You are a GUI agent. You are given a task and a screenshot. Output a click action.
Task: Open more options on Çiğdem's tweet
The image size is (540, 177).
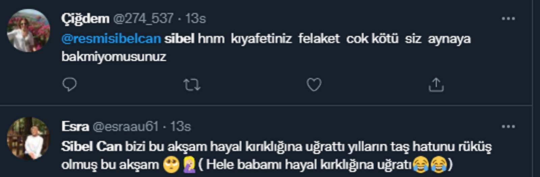tap(508, 19)
